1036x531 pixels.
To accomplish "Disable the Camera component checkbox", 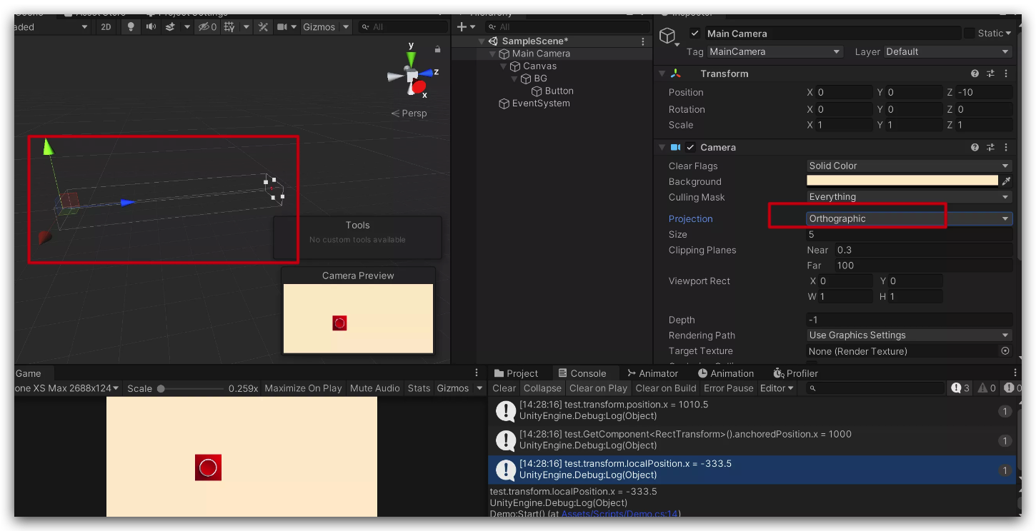I will [690, 147].
